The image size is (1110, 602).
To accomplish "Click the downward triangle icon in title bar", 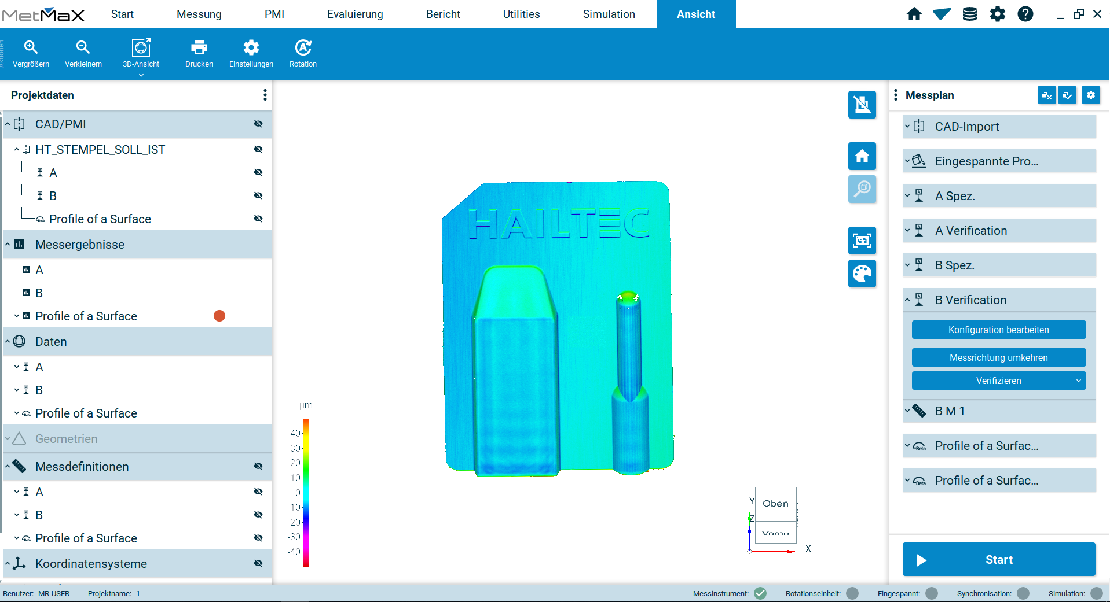I will [942, 14].
